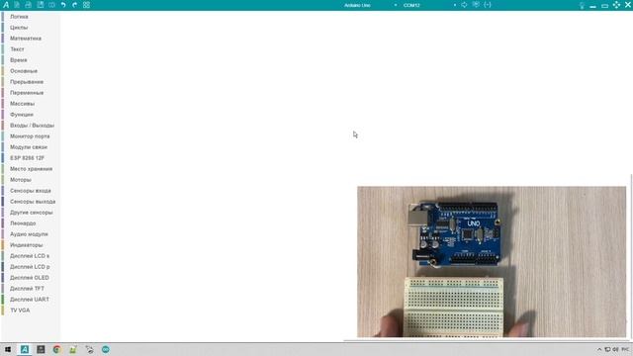Save project with the floppy disk icon

41,5
